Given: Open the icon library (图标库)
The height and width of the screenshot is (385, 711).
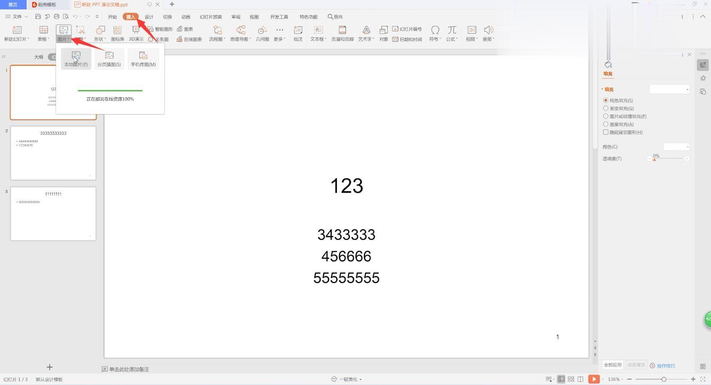Looking at the screenshot, I should coord(117,33).
